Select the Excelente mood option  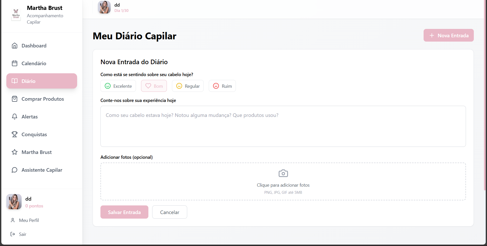click(118, 86)
